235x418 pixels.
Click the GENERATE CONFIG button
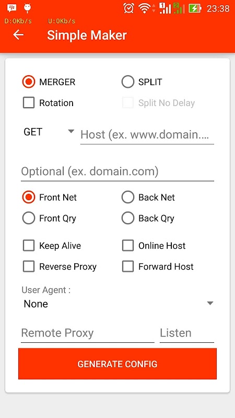click(x=118, y=364)
